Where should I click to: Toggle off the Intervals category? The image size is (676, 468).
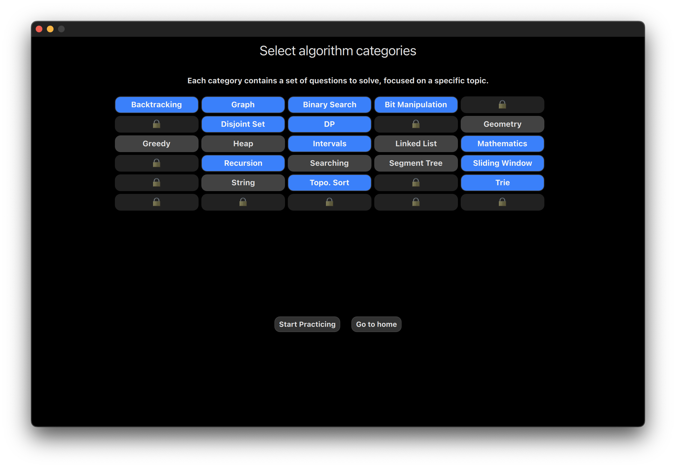[x=329, y=144]
